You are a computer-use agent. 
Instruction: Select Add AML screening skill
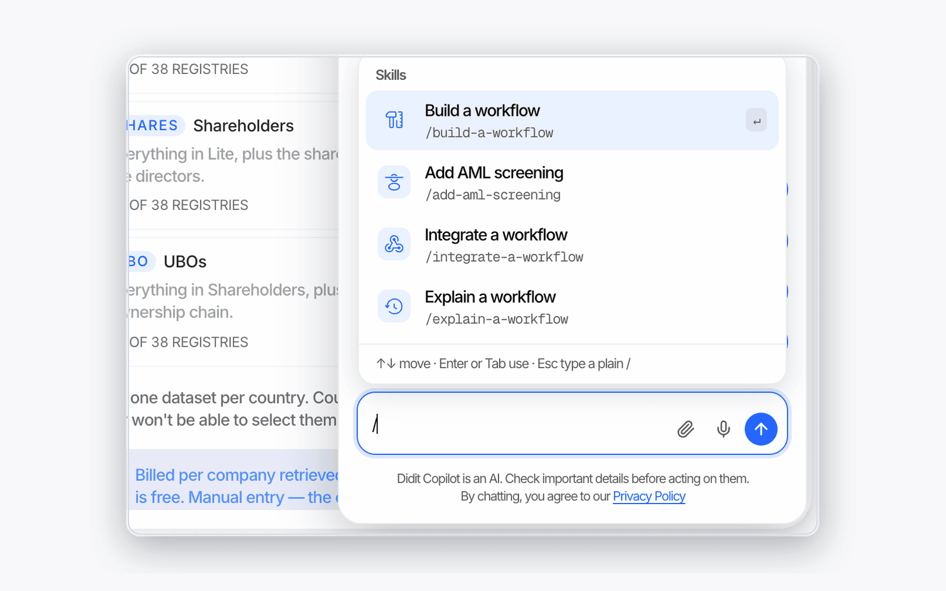point(572,182)
